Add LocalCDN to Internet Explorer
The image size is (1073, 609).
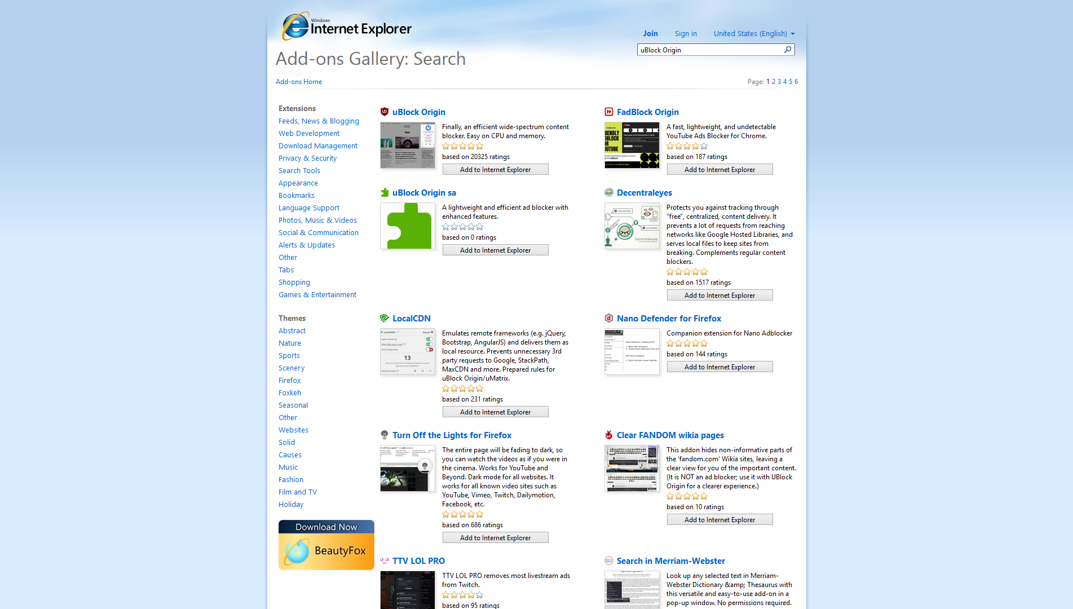pyautogui.click(x=495, y=412)
